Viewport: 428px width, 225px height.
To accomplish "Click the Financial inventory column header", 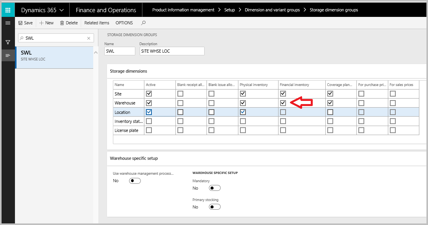I will [x=302, y=85].
